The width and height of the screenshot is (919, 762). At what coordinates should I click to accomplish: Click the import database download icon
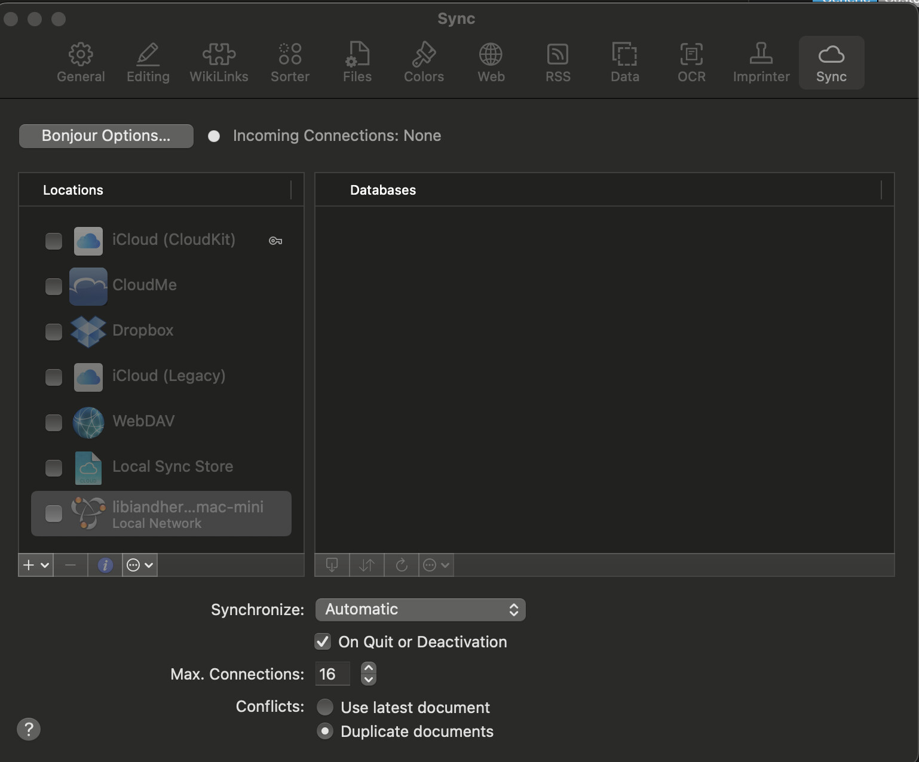(x=332, y=565)
